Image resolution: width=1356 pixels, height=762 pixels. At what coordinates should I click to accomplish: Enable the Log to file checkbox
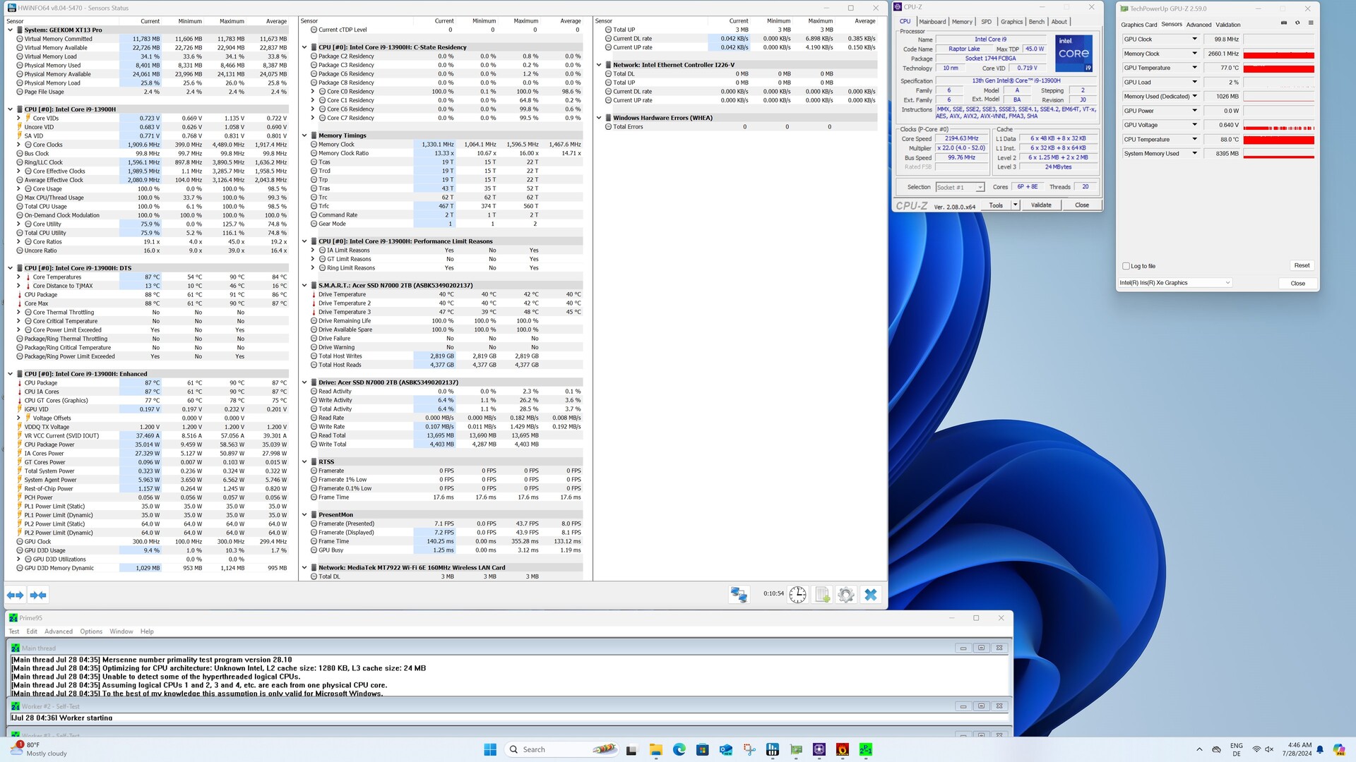coord(1126,266)
